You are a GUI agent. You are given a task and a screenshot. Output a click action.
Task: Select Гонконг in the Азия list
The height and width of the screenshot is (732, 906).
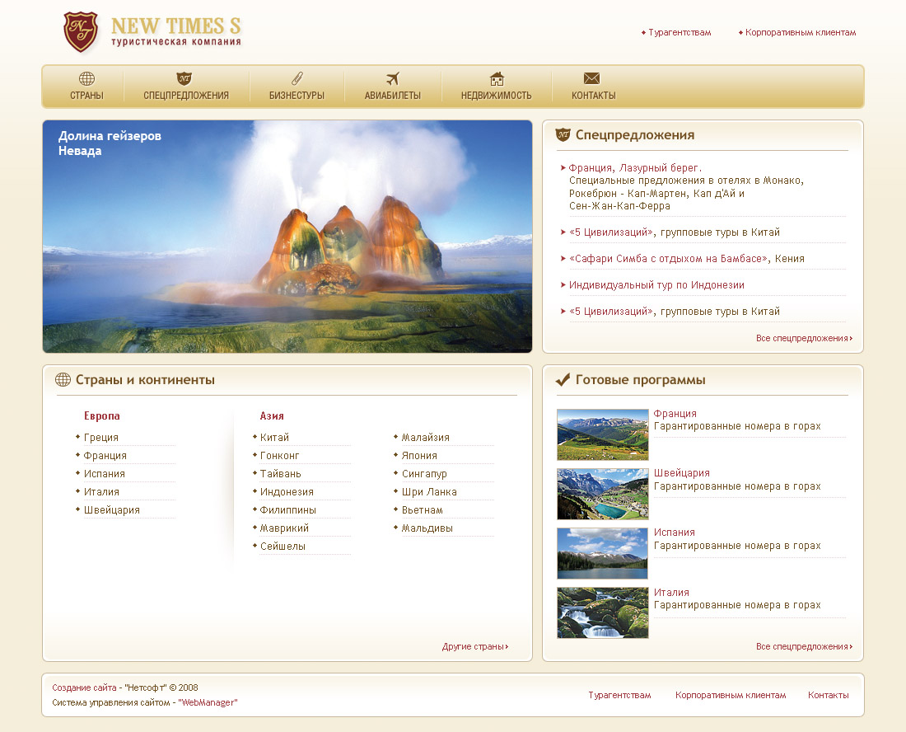click(280, 456)
